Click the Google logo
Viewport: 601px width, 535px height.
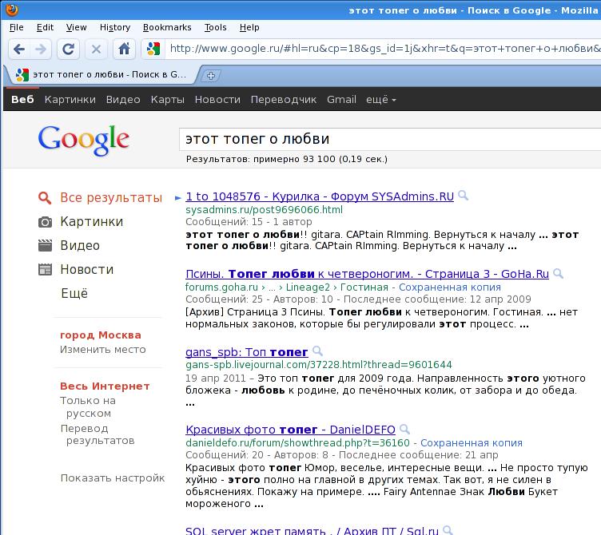click(84, 141)
